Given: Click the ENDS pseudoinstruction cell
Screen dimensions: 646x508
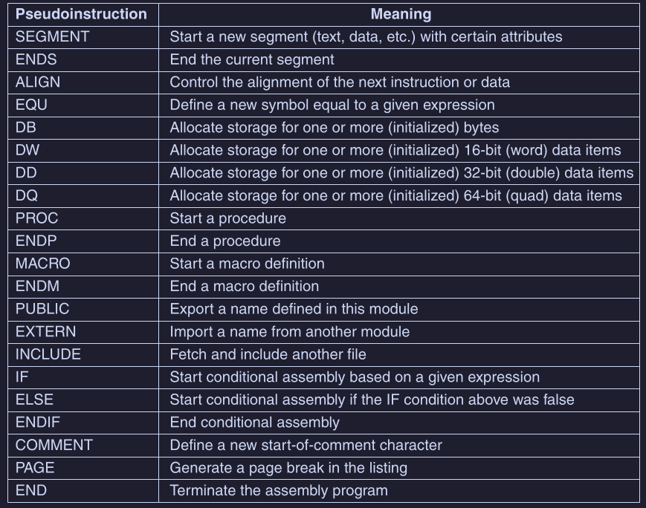Looking at the screenshot, I should 36,59.
